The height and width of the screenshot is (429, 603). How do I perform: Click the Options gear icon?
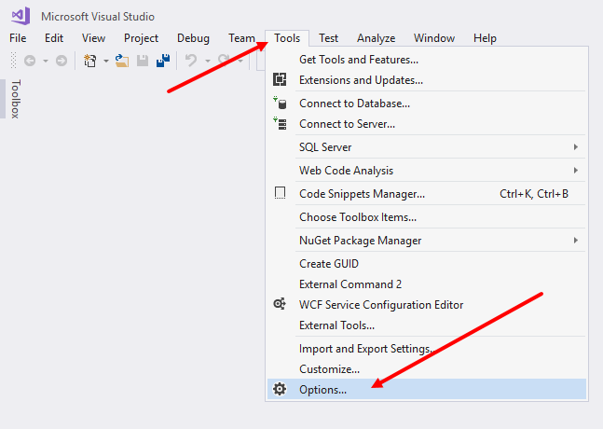point(280,389)
